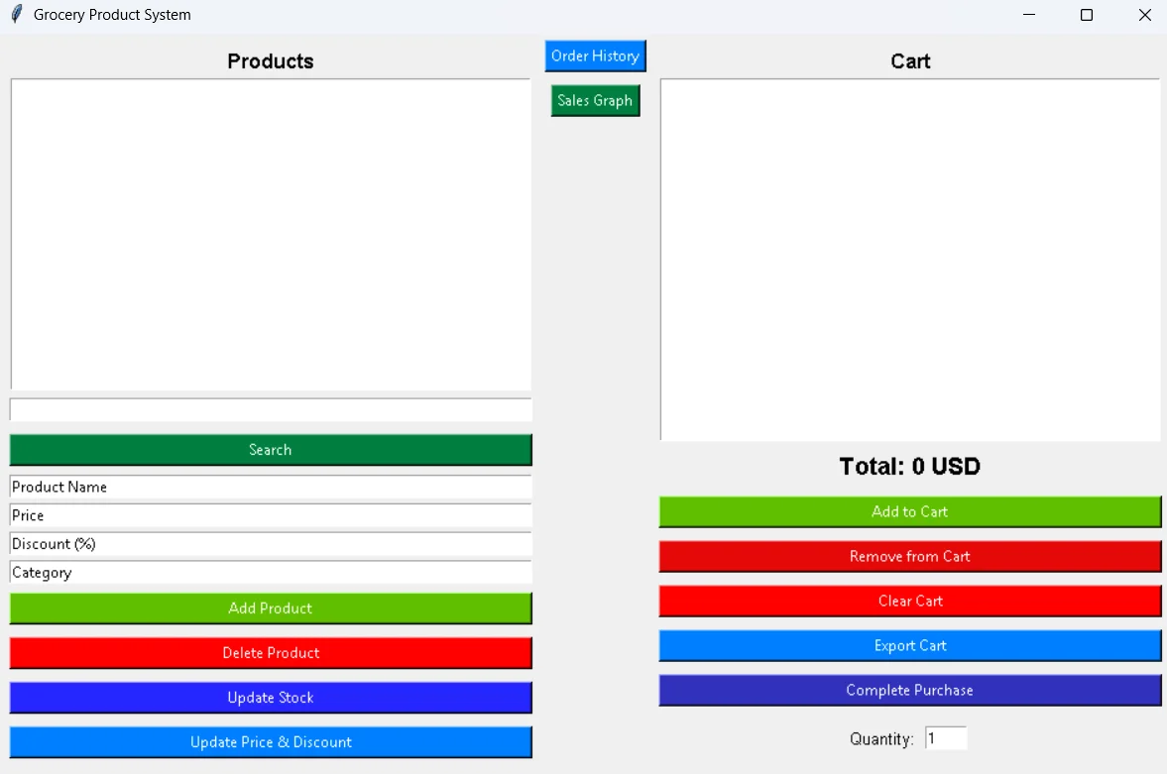
Task: Finish with Complete Purchase button
Action: [x=909, y=691]
